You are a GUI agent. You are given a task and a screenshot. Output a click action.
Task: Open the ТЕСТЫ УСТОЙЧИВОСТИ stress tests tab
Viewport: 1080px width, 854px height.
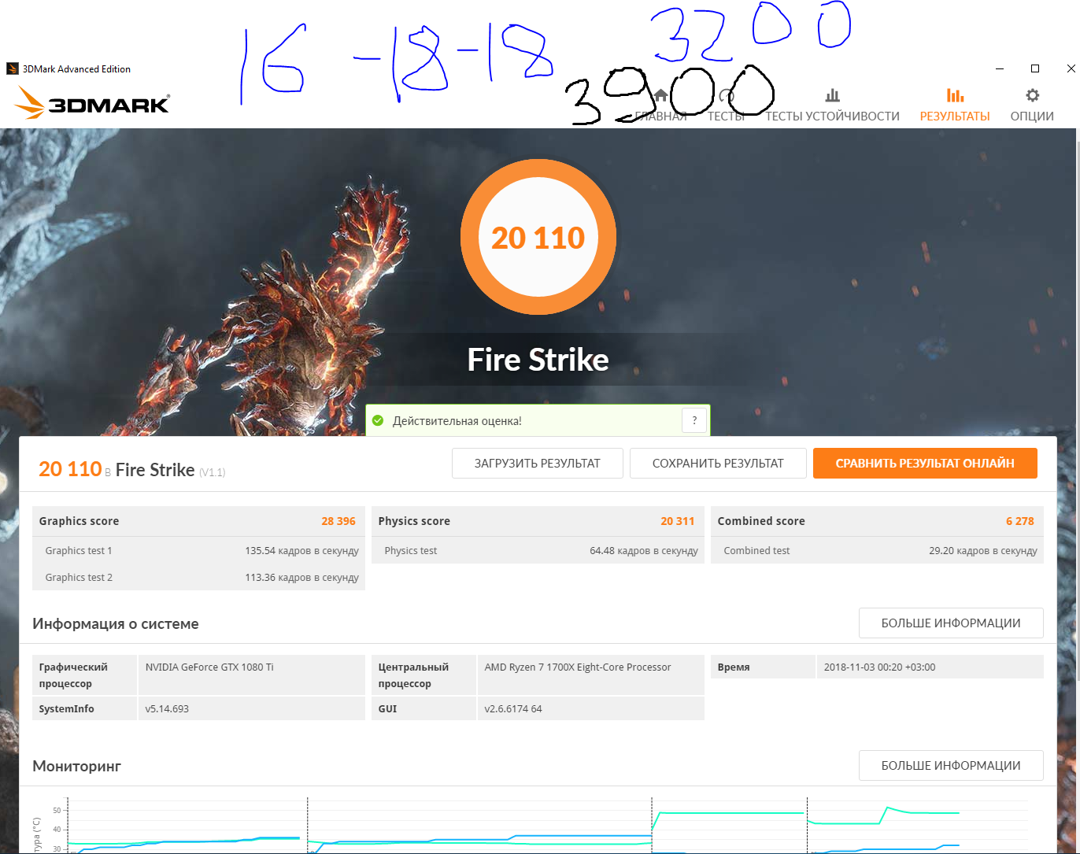tap(832, 105)
